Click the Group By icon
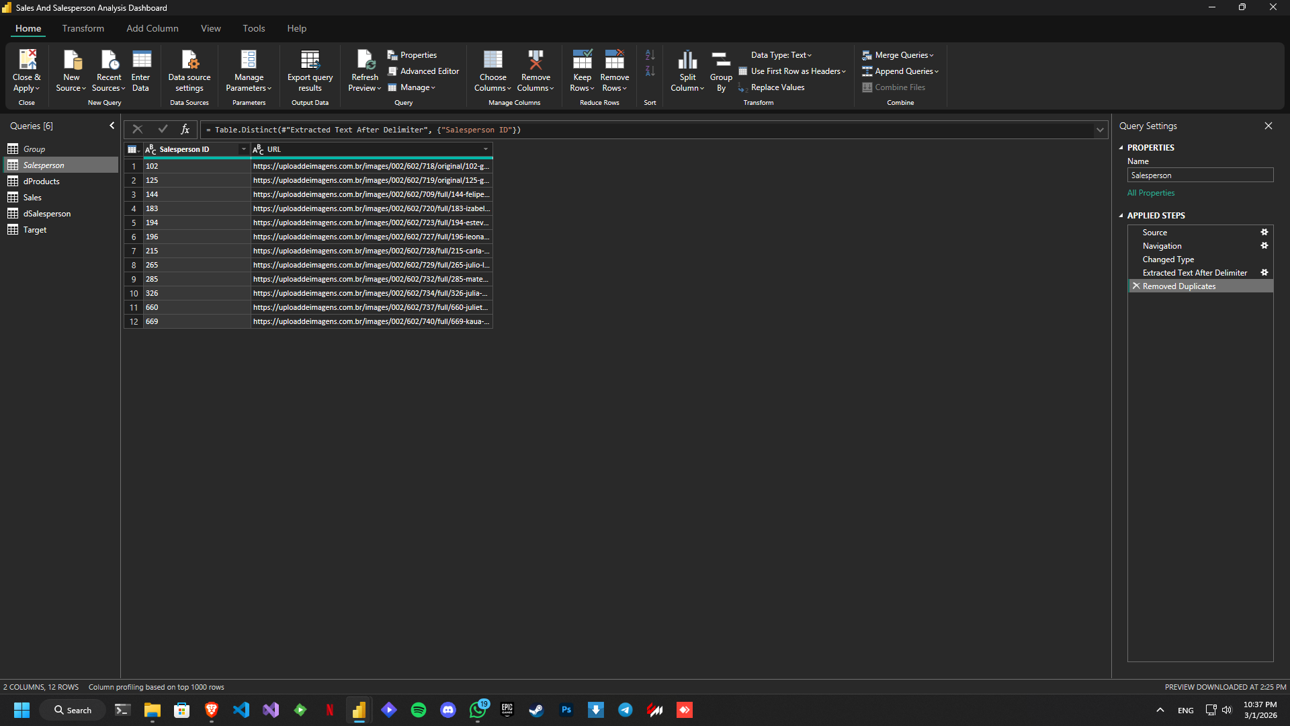This screenshot has width=1290, height=726. tap(721, 61)
